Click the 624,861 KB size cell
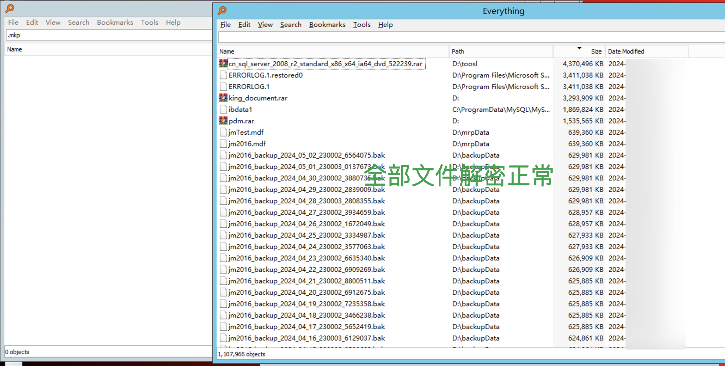This screenshot has width=725, height=366. [x=585, y=338]
